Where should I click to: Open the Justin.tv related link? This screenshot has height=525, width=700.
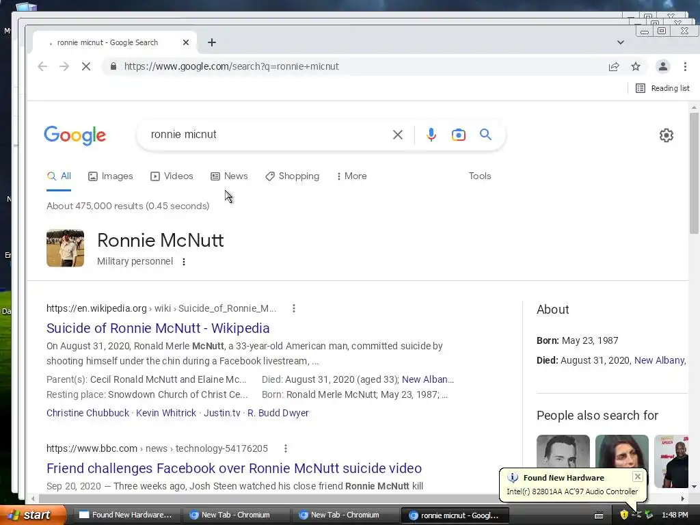[x=222, y=413]
